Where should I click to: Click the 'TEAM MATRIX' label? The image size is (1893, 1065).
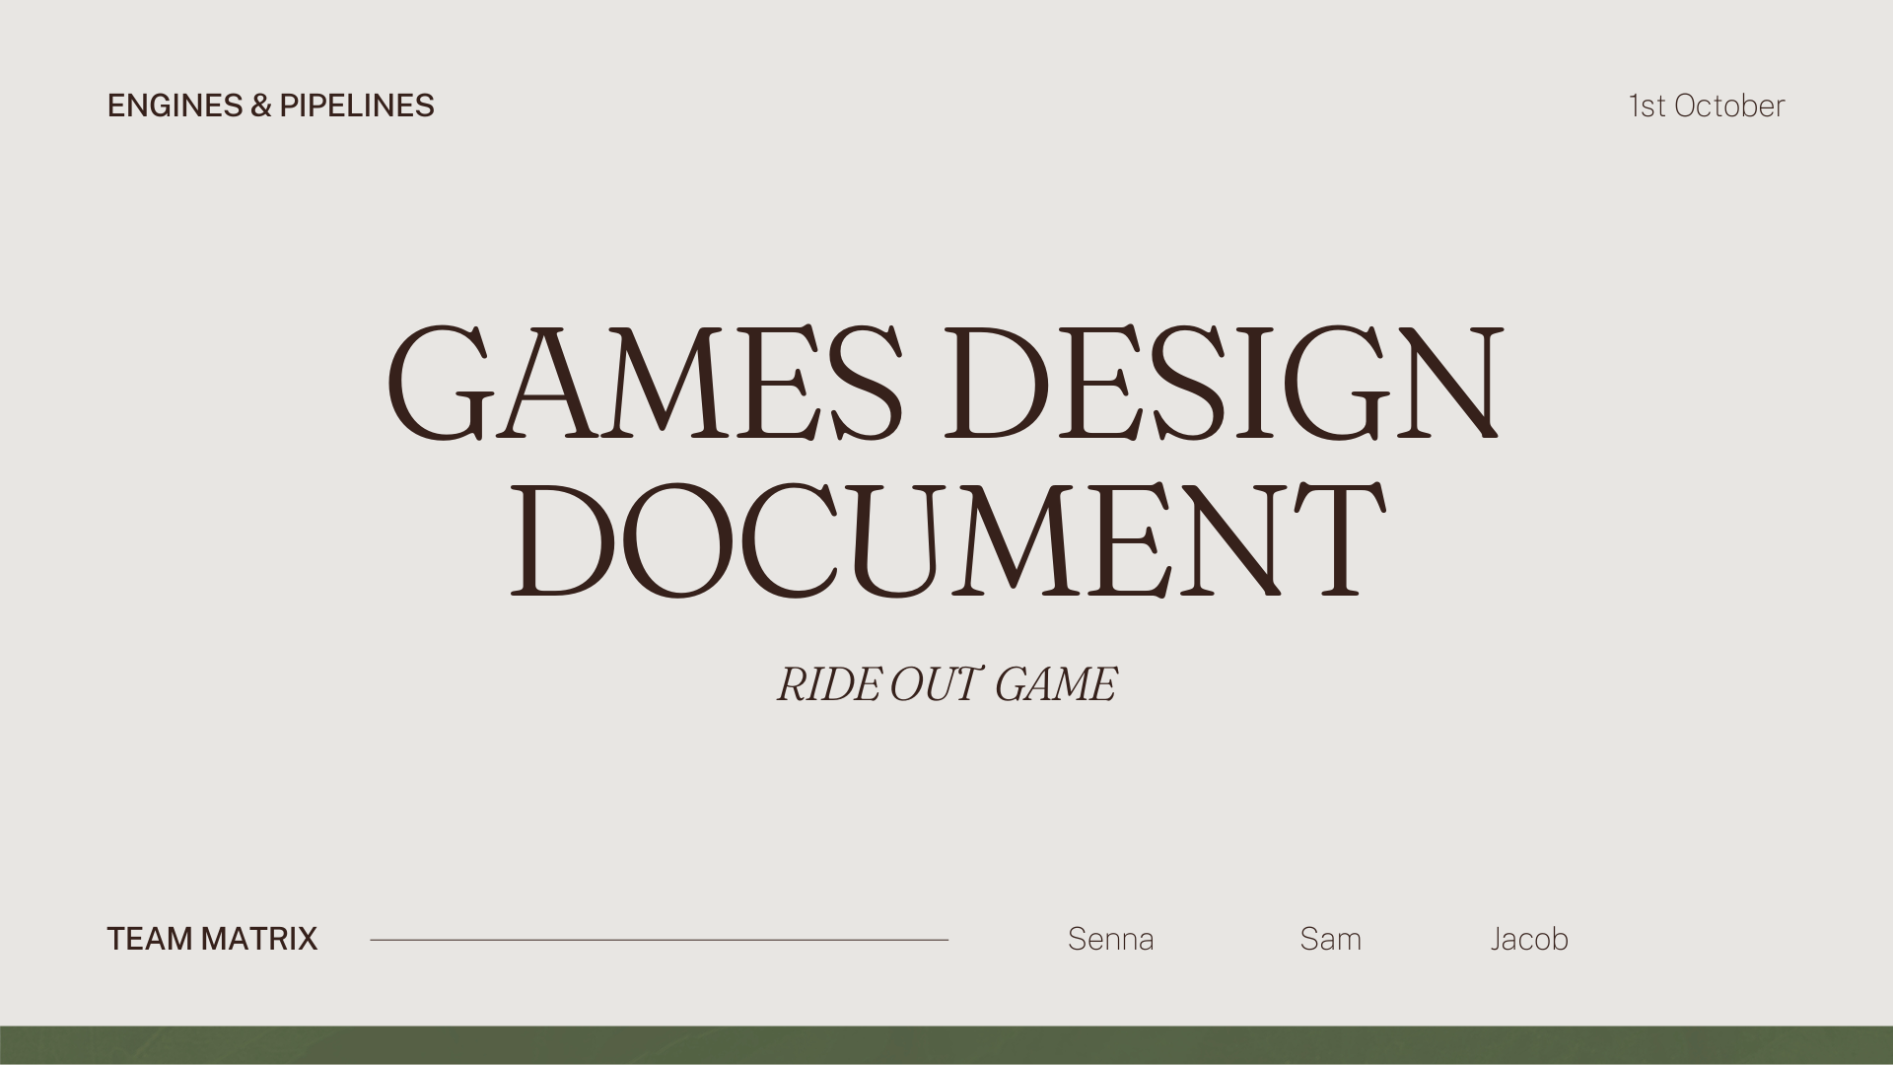[212, 939]
